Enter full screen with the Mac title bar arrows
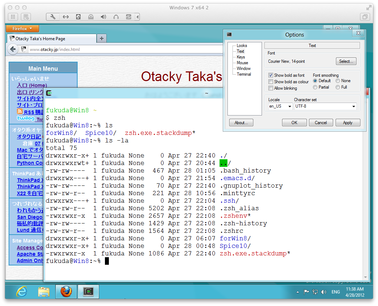 tap(369, 8)
